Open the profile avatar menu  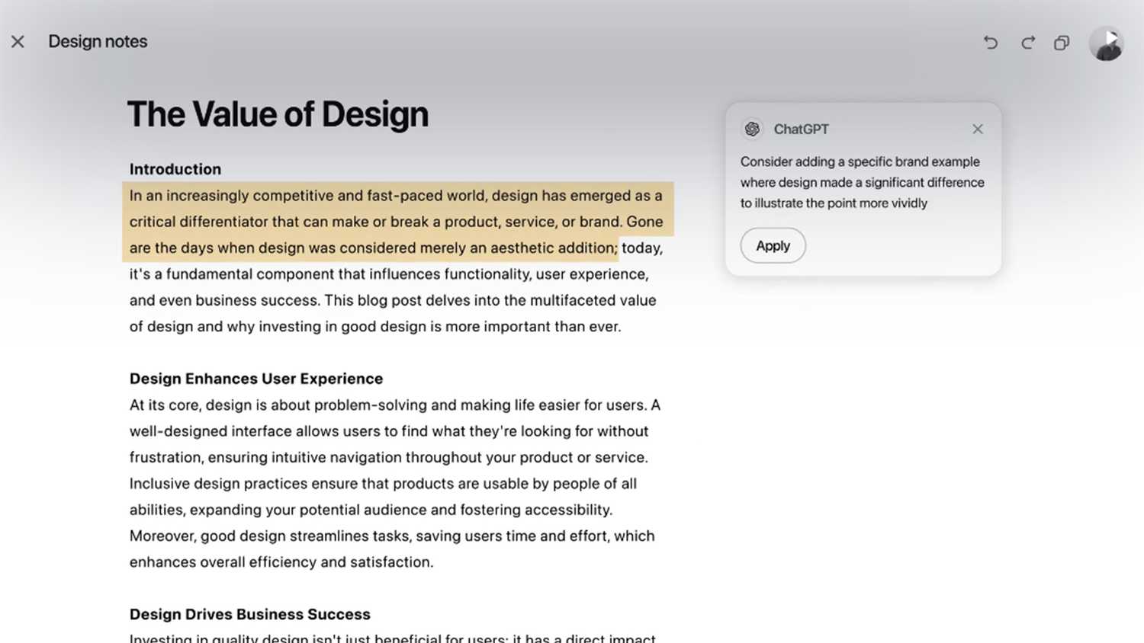click(x=1107, y=43)
